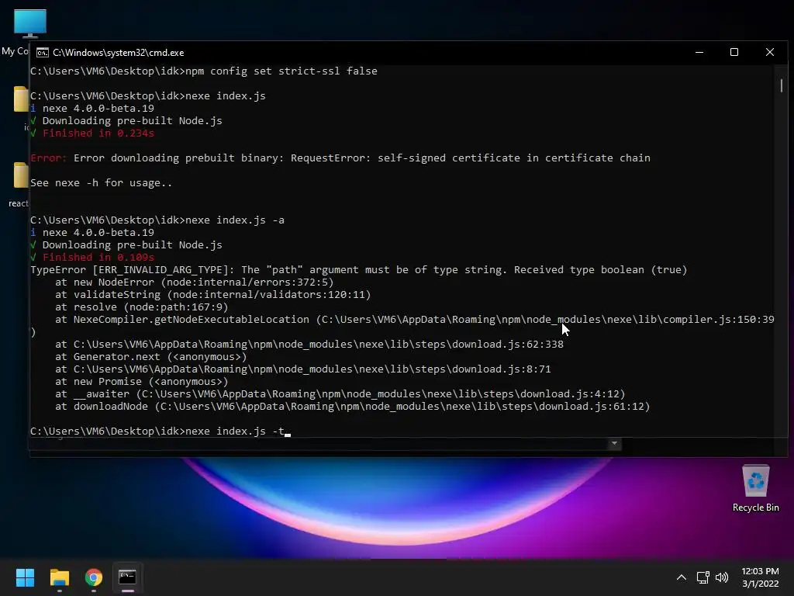Click 'at resolve (node:path:167:9)' line
Image resolution: width=794 pixels, height=596 pixels.
tap(142, 307)
